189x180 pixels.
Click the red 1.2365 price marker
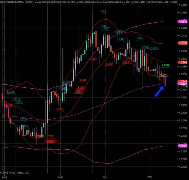[x=183, y=62]
